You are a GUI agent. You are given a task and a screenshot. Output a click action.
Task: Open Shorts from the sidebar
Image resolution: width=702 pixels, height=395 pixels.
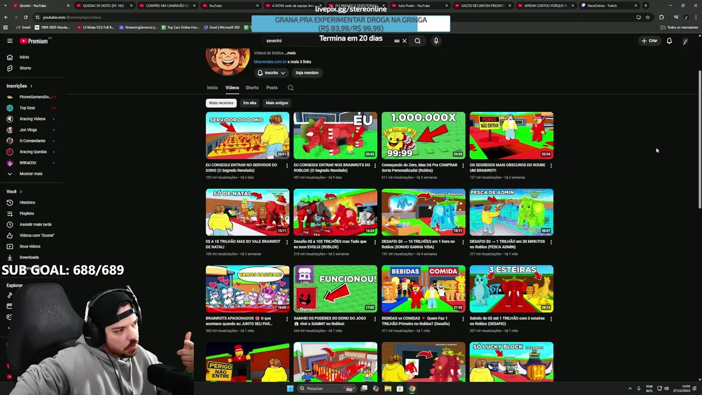pos(25,68)
